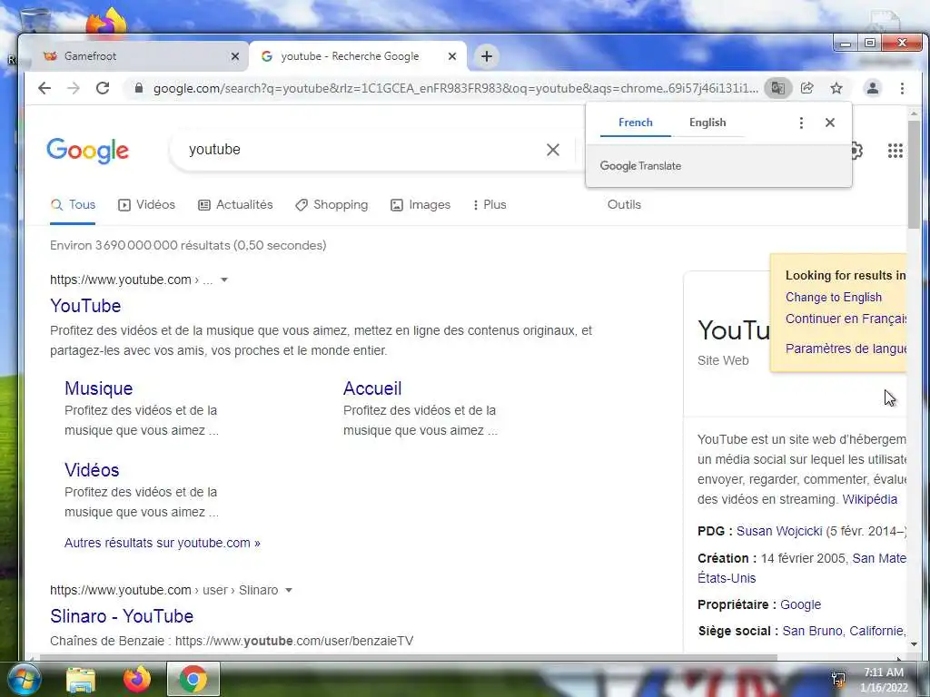Close the Gamefroot tab
The height and width of the screenshot is (697, 930).
point(235,56)
